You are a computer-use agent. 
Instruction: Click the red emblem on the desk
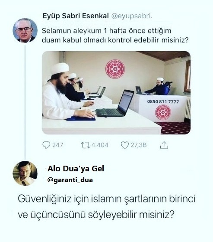(163, 112)
